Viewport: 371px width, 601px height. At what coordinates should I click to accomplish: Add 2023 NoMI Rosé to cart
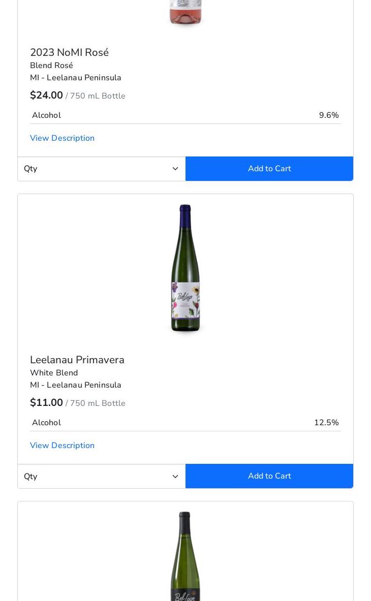pyautogui.click(x=269, y=169)
